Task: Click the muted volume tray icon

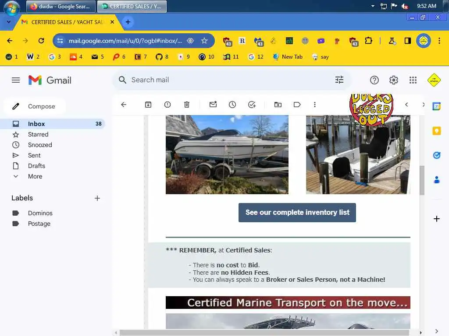Action: click(405, 6)
